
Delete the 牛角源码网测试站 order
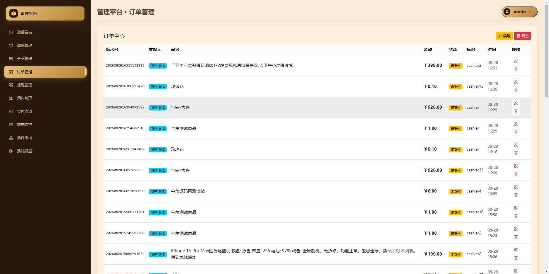516,195
